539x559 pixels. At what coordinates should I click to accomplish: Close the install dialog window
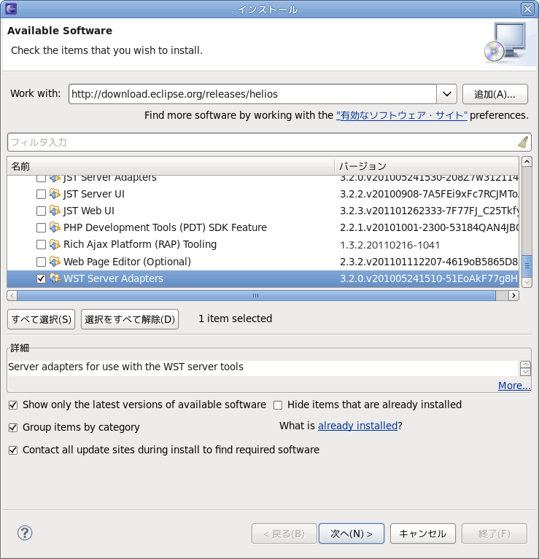click(527, 9)
